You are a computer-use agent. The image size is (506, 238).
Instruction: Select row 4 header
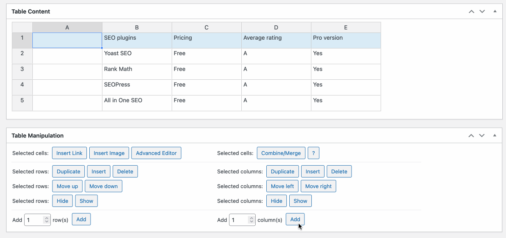pos(22,87)
